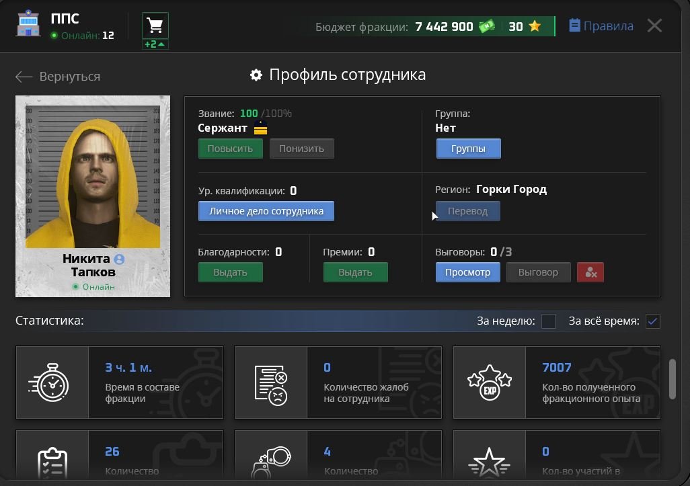Click the EXP stars icon

coord(490,382)
